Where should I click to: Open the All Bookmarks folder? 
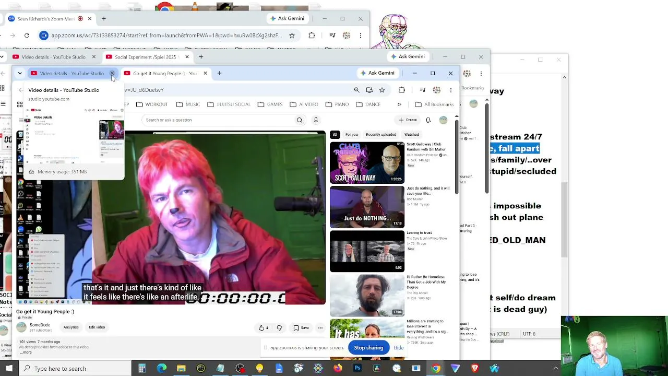click(434, 104)
